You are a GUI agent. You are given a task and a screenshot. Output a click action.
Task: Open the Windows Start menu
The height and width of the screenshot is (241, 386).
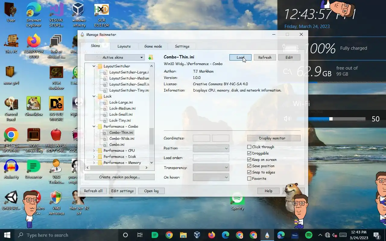pyautogui.click(x=7, y=235)
